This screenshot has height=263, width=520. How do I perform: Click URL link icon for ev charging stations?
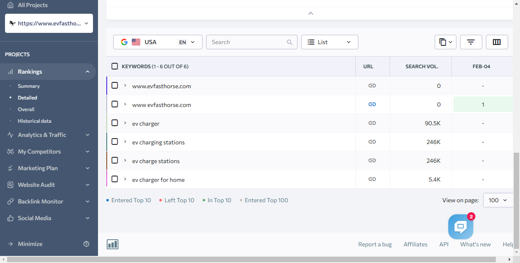(x=372, y=142)
